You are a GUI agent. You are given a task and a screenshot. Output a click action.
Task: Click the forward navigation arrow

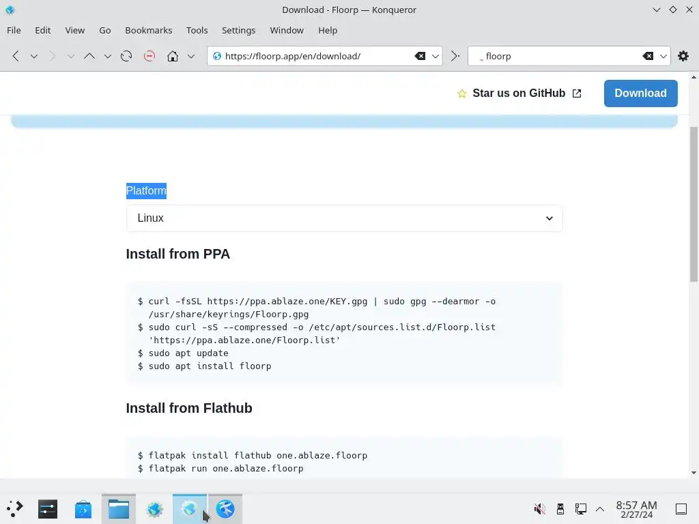pos(52,56)
